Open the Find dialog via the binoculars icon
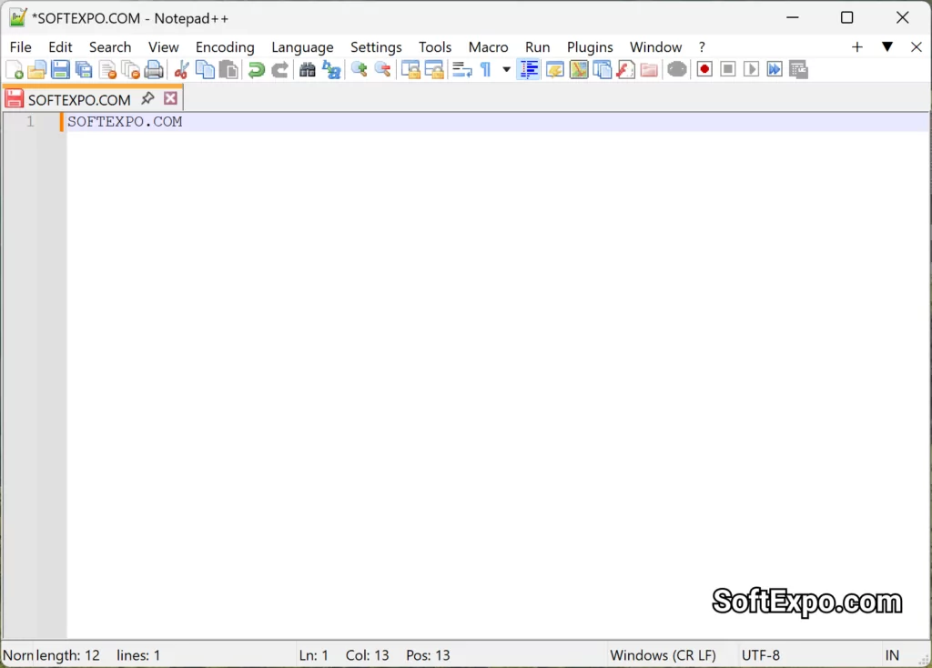 coord(307,69)
